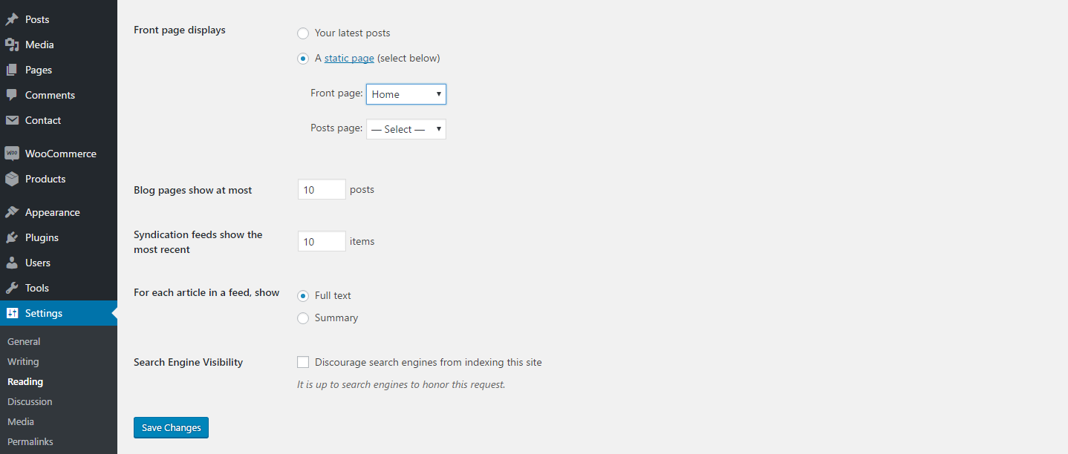Viewport: 1068px width, 454px height.
Task: Go to Discussion settings submenu
Action: [x=30, y=401]
